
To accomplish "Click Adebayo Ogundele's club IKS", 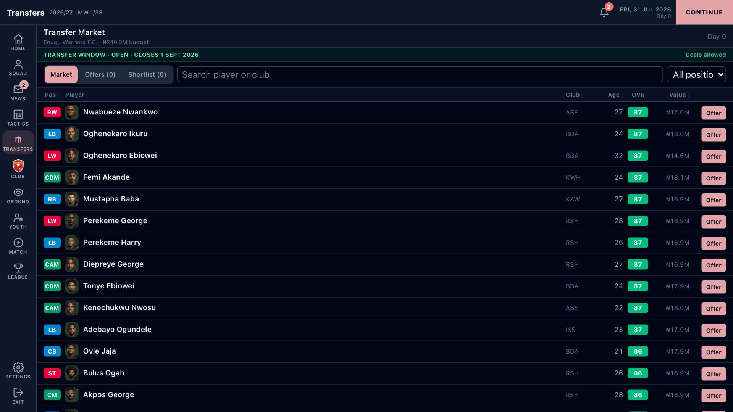I will [570, 330].
